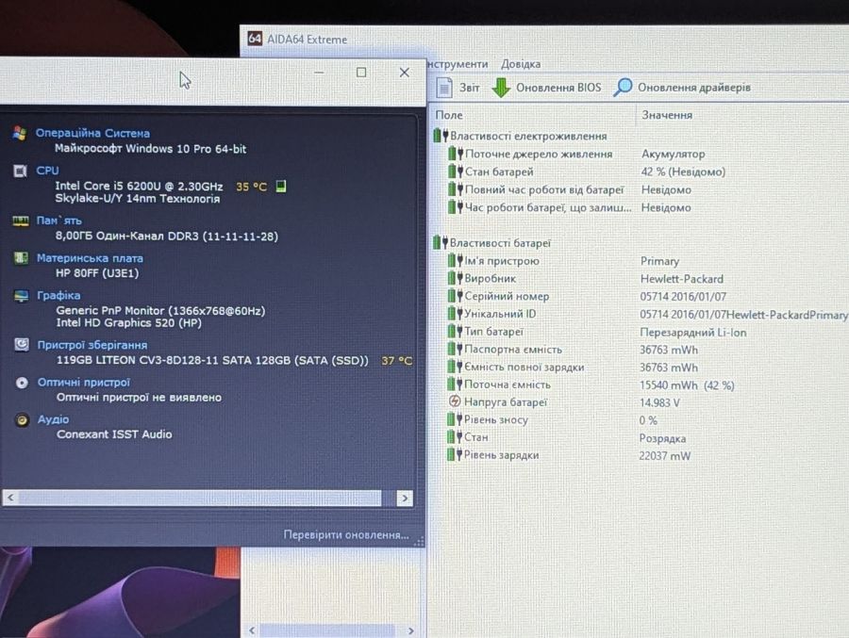This screenshot has width=849, height=638.
Task: Maximize the Speccy window
Action: tap(361, 73)
